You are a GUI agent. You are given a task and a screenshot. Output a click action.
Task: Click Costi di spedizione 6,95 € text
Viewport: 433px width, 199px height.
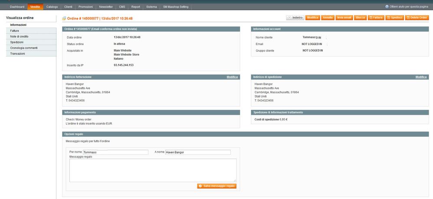pyautogui.click(x=271, y=120)
